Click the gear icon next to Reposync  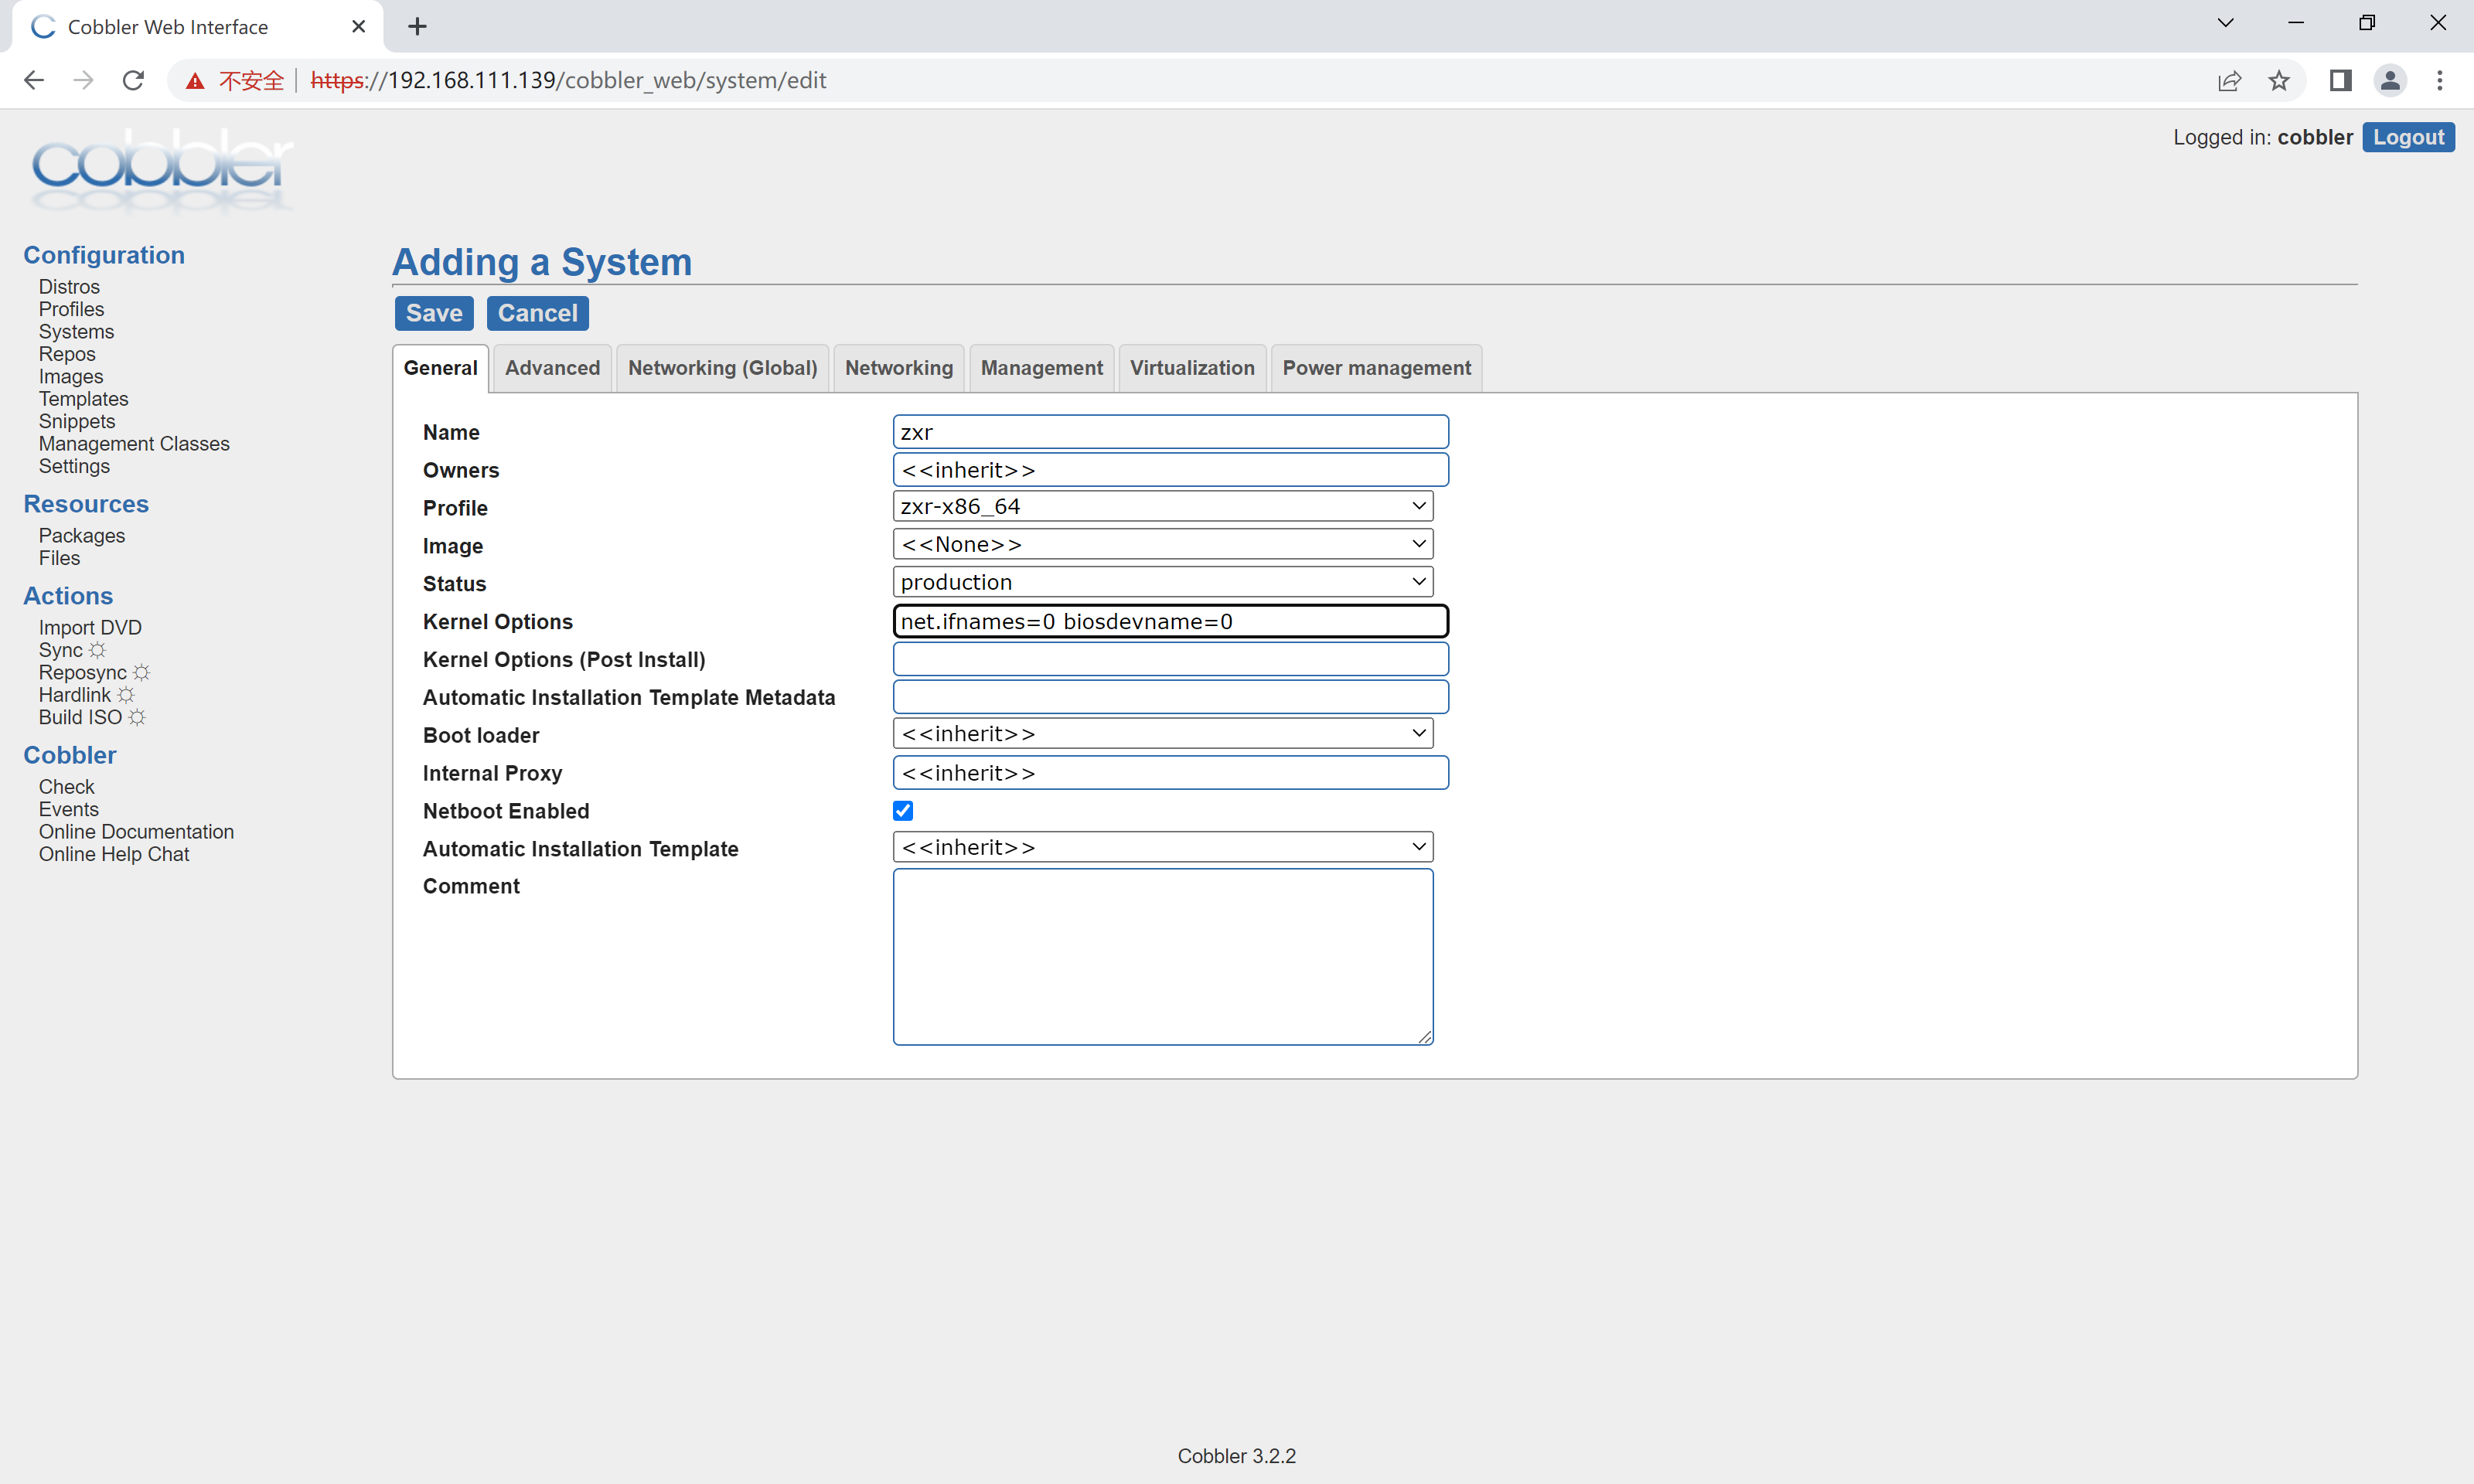coord(141,673)
